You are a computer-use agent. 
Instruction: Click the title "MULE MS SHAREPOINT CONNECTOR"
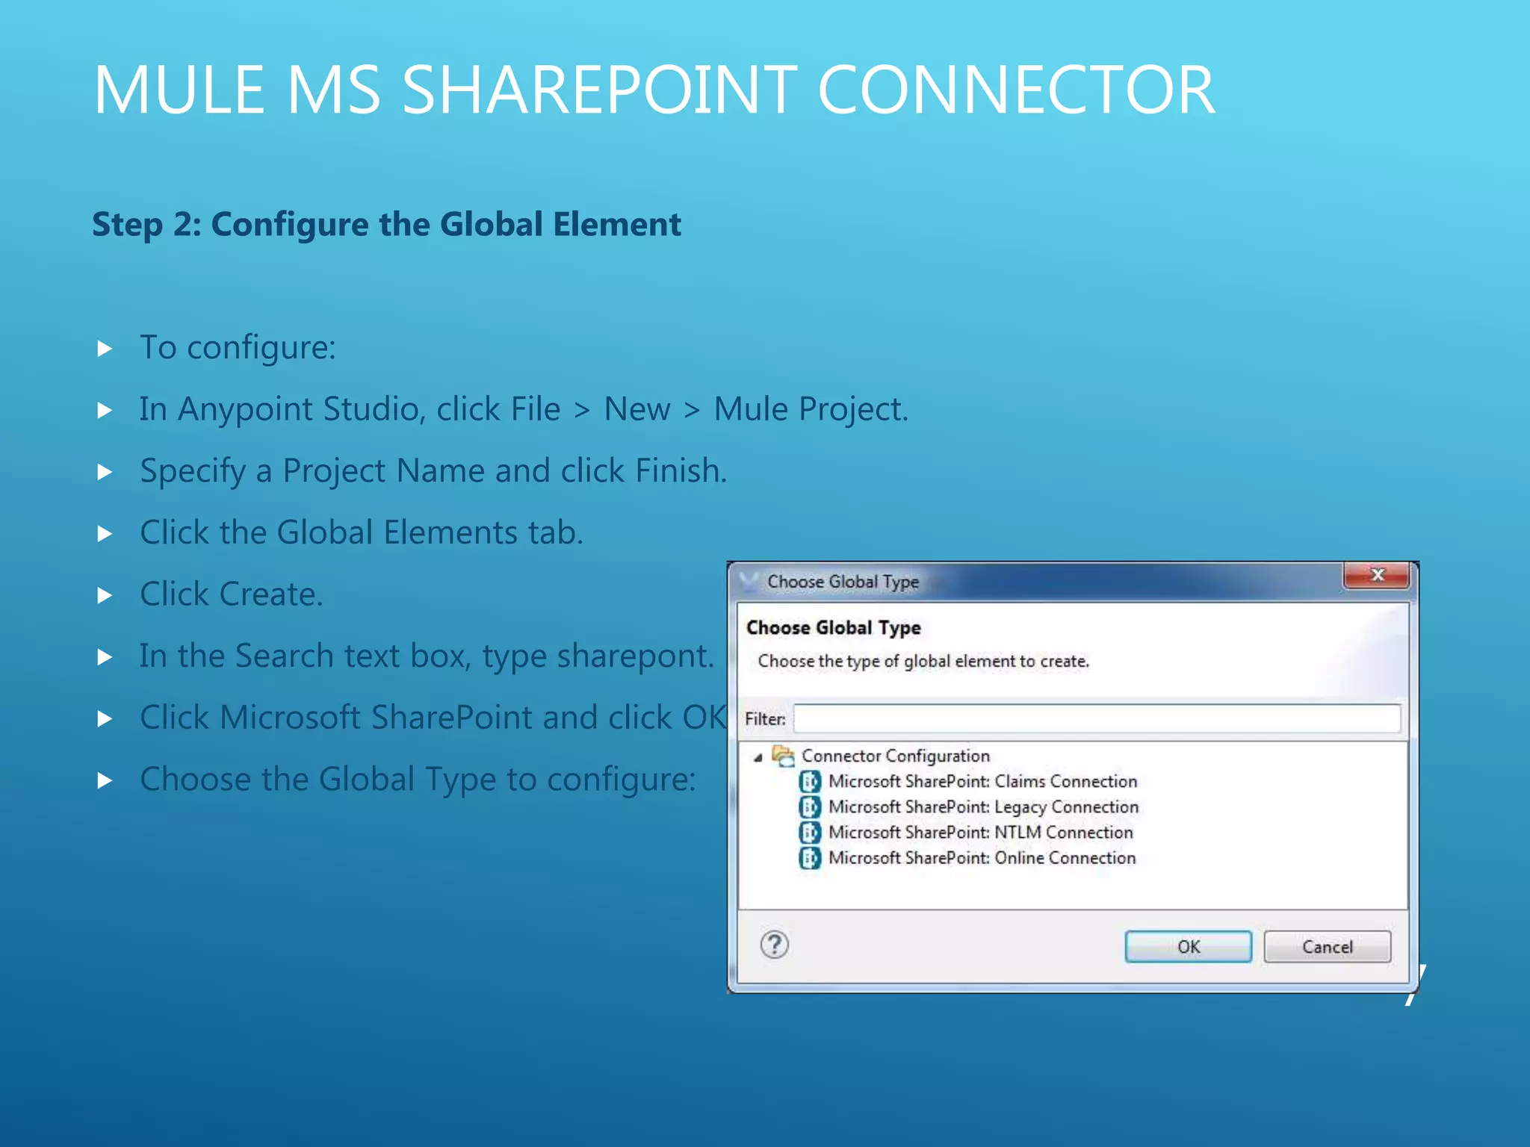(x=654, y=90)
